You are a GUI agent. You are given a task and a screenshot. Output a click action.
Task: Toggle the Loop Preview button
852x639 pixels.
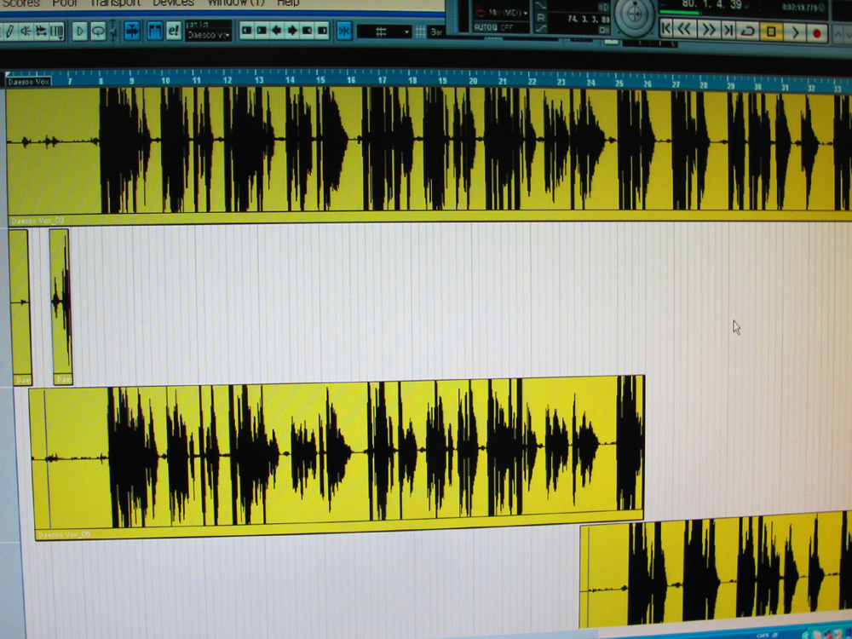coord(98,31)
